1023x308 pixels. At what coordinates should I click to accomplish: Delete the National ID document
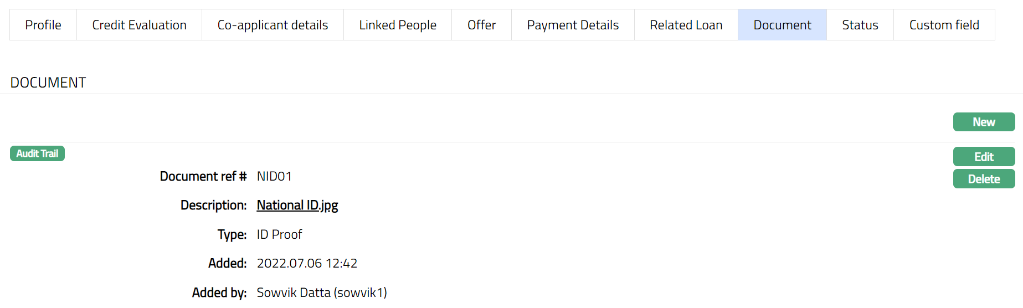pos(984,179)
